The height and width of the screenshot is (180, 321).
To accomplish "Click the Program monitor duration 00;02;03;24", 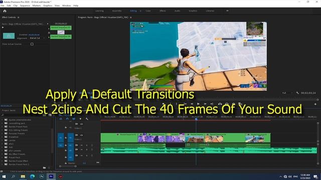I will (308, 93).
